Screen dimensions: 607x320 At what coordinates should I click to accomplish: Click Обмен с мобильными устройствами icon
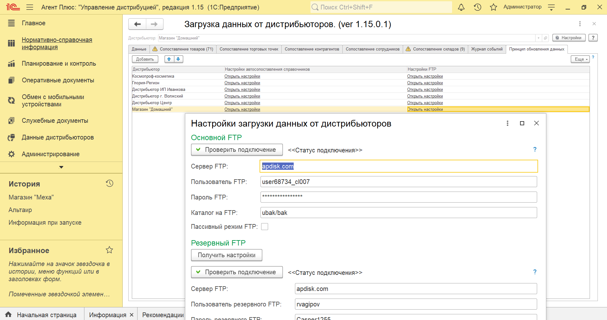11,100
